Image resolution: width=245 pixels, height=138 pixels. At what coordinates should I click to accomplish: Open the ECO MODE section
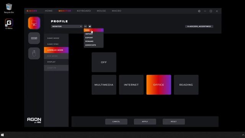point(56,56)
